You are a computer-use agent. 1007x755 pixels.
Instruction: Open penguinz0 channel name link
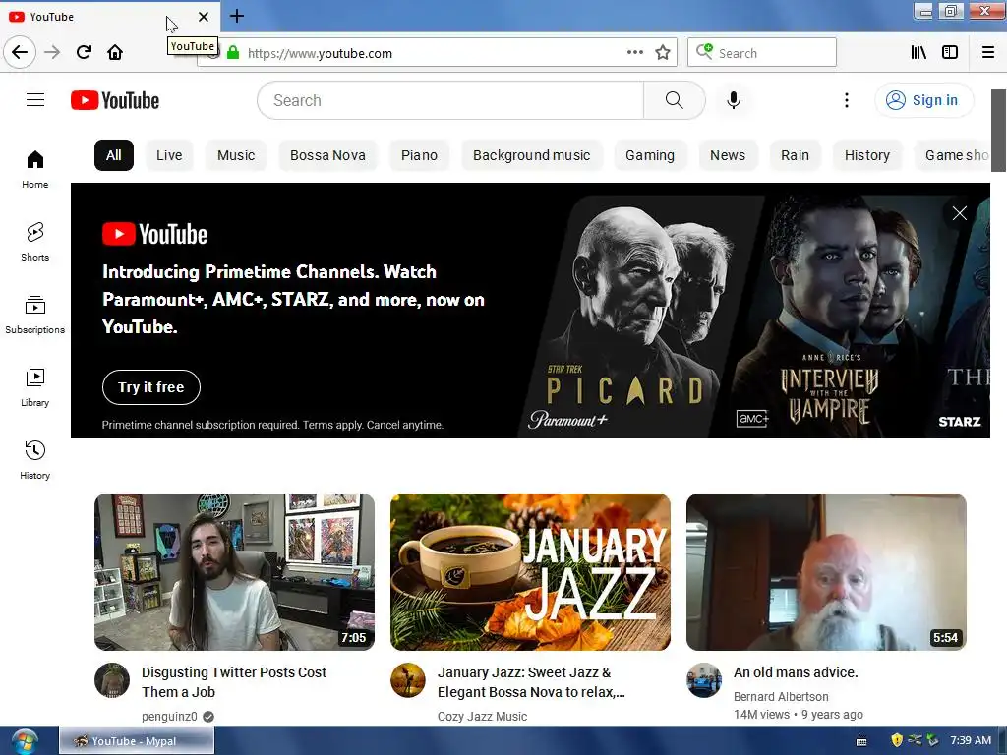pos(169,717)
